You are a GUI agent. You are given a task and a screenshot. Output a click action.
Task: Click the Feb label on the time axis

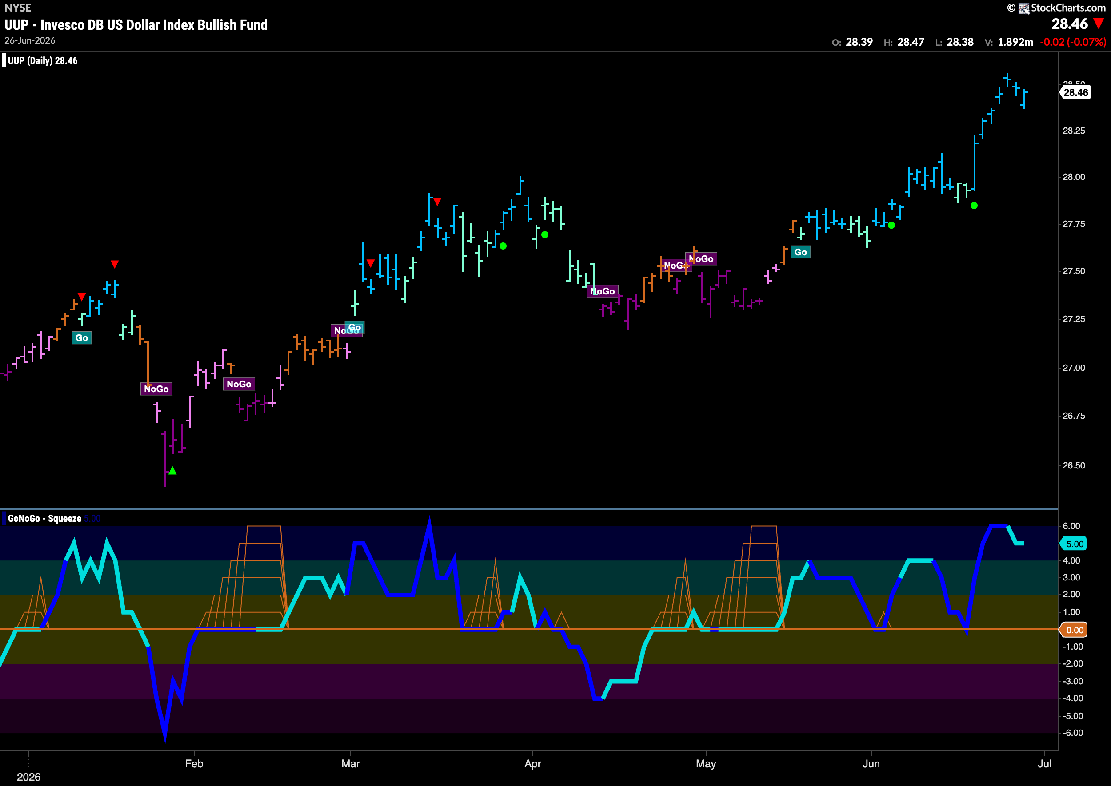[194, 764]
